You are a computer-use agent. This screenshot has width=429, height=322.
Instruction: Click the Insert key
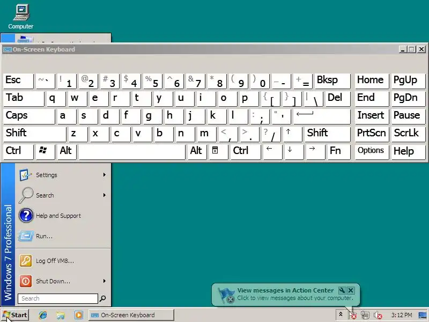(372, 116)
